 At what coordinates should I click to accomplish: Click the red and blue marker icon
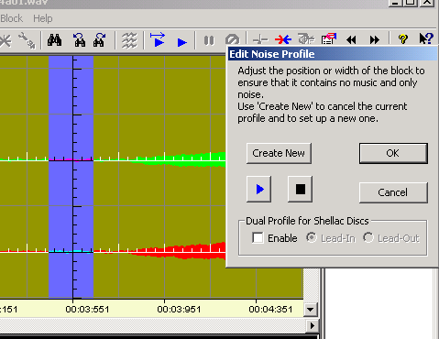[283, 39]
